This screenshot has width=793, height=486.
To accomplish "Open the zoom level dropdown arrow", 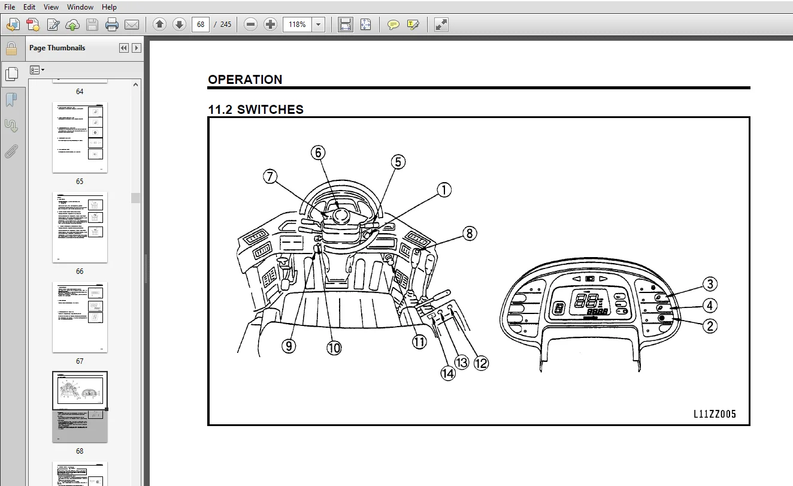I will point(319,25).
